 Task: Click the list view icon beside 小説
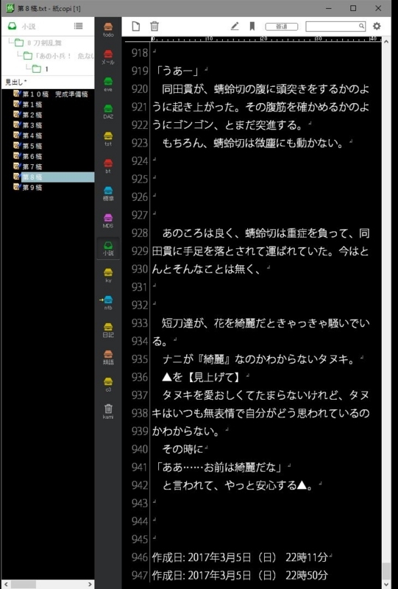click(78, 26)
